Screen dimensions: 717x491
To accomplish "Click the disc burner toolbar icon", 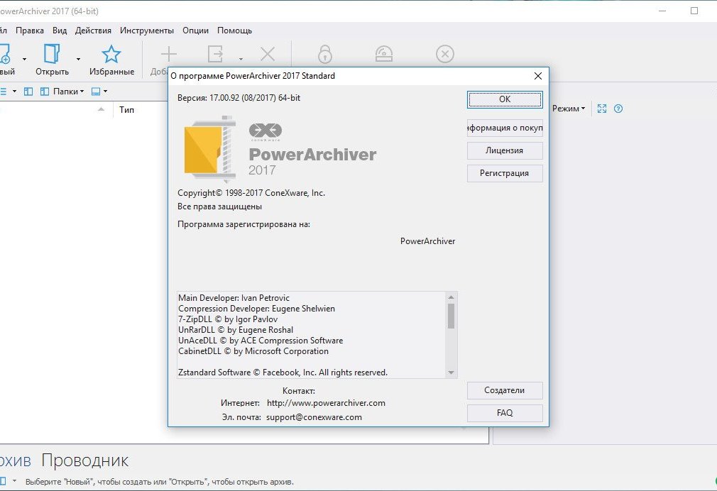I will tap(383, 54).
